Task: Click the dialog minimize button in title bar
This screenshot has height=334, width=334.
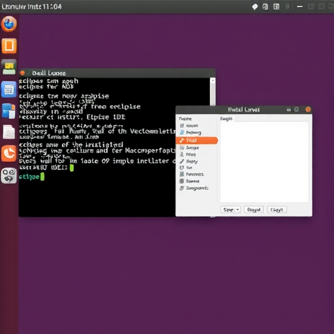Action: click(289, 110)
